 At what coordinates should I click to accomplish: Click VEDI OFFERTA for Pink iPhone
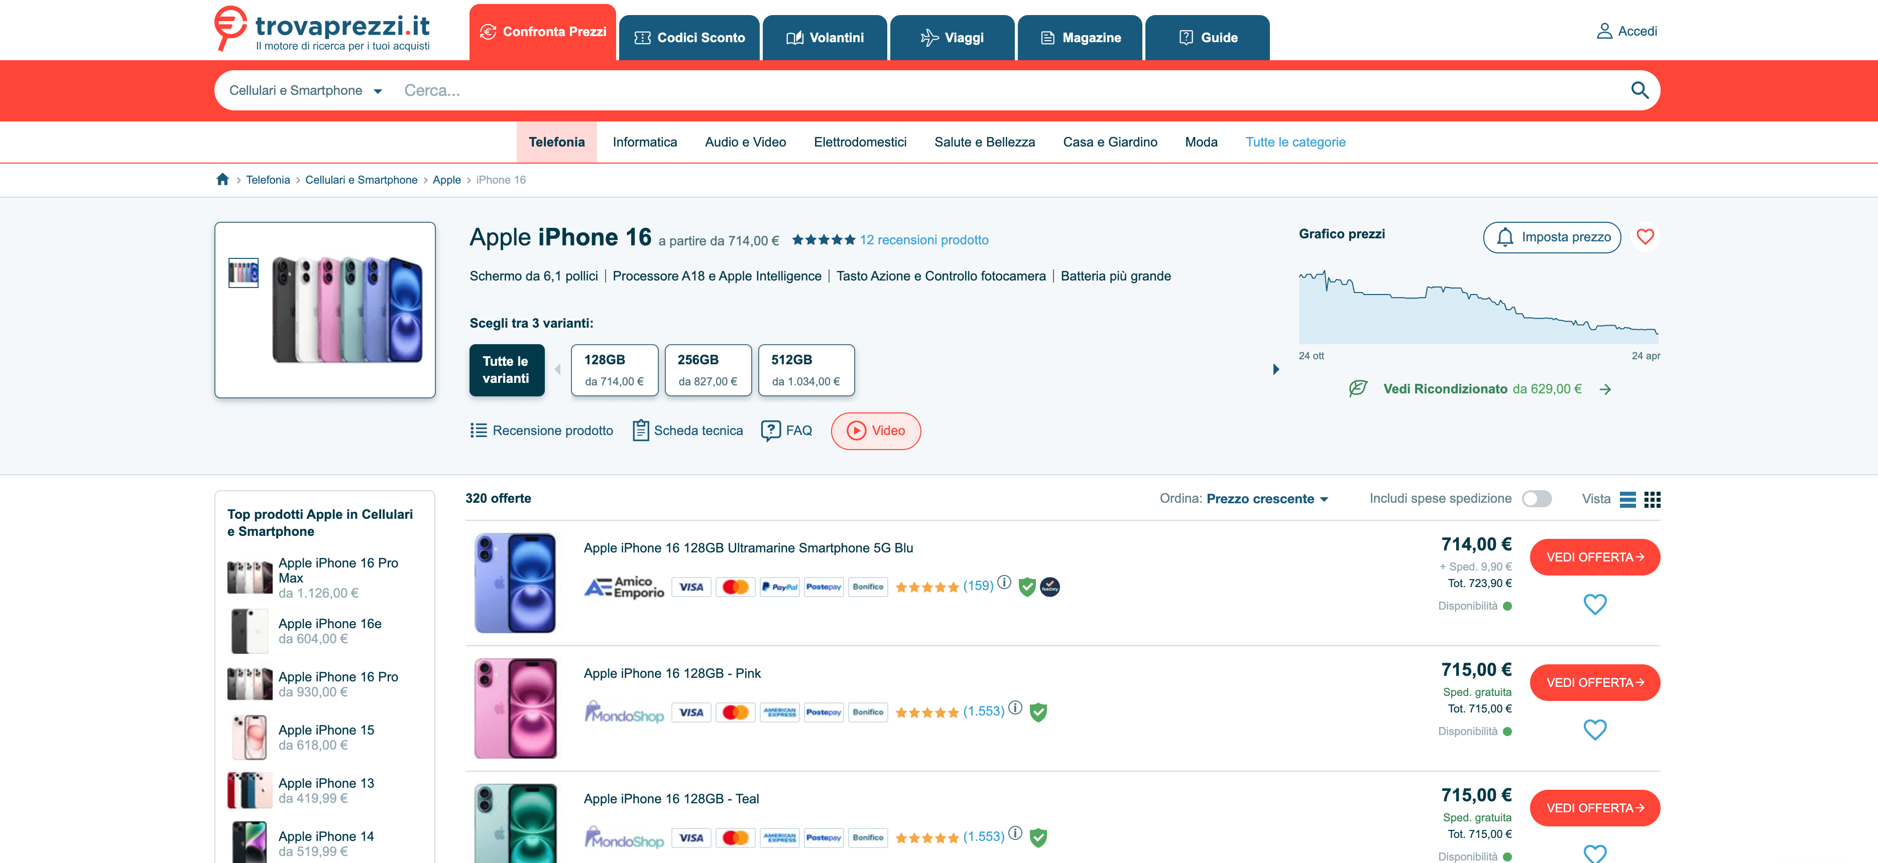tap(1594, 682)
